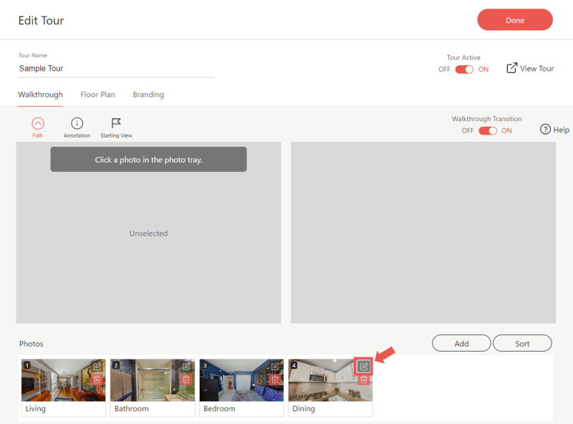Delete the Dining photo with trash icon
Image resolution: width=573 pixels, height=424 pixels.
coord(364,379)
